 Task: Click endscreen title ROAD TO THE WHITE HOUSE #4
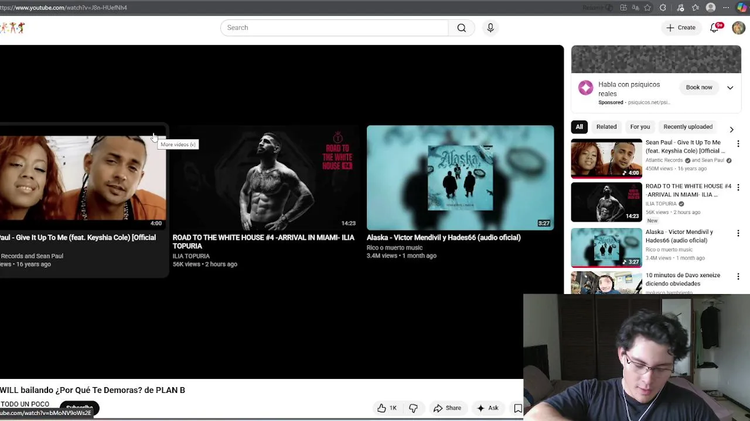click(263, 241)
